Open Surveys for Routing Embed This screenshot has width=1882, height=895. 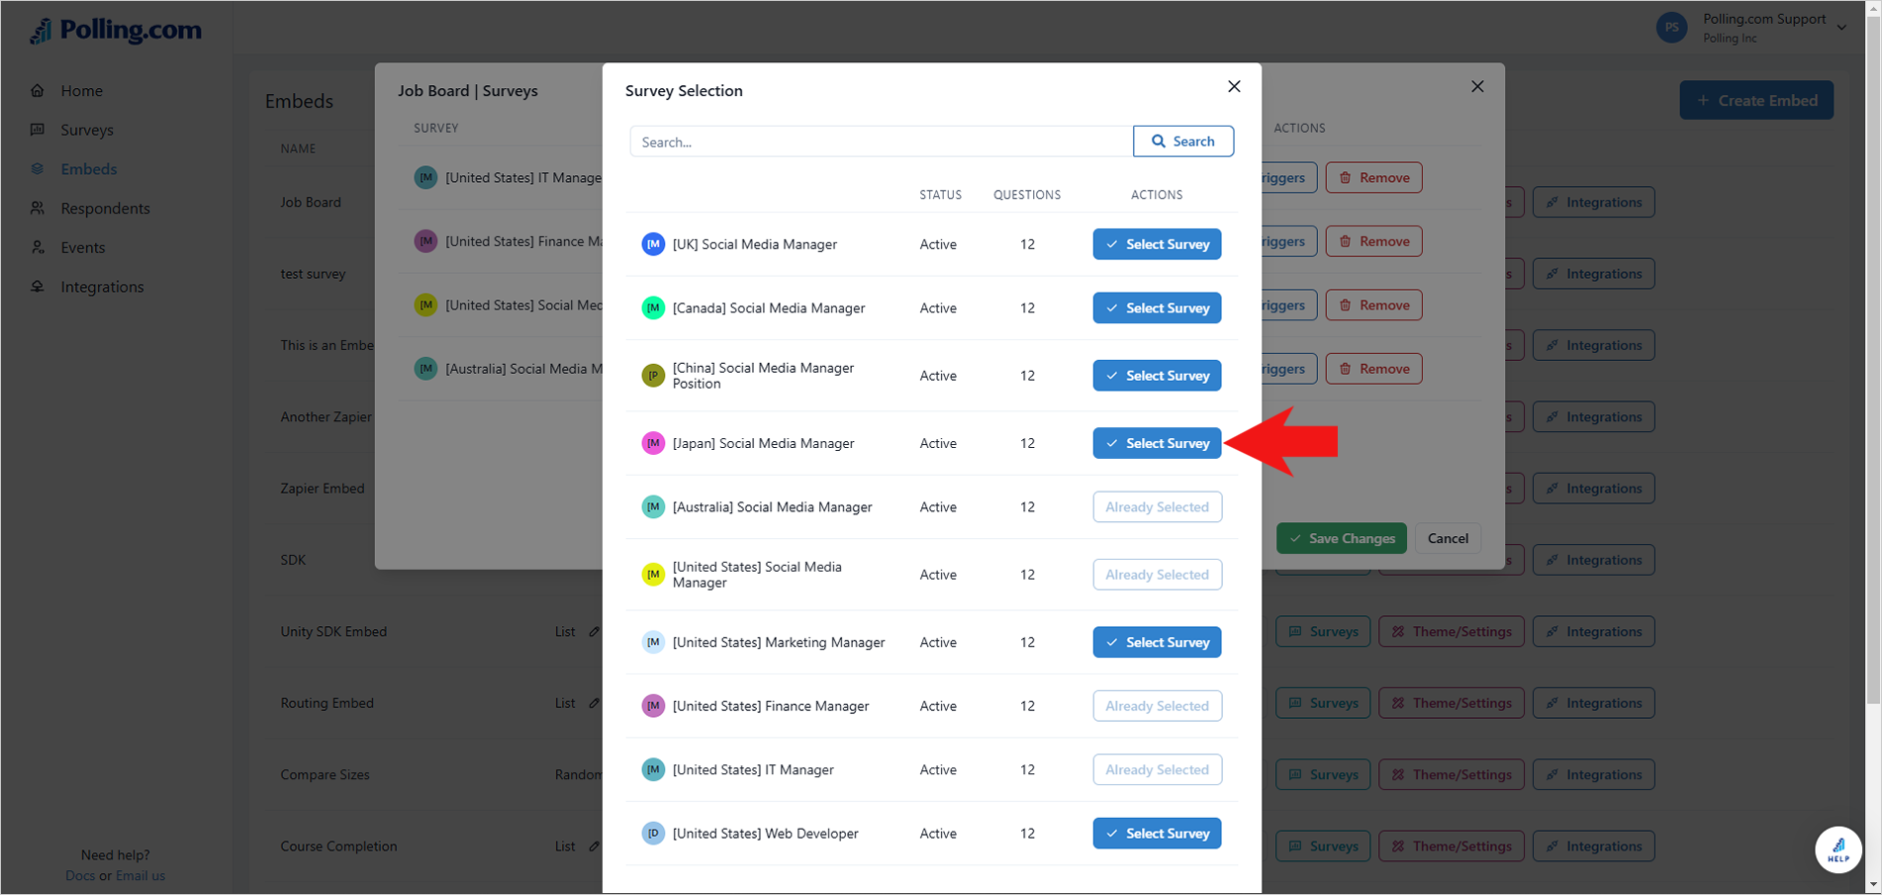coord(1323,703)
